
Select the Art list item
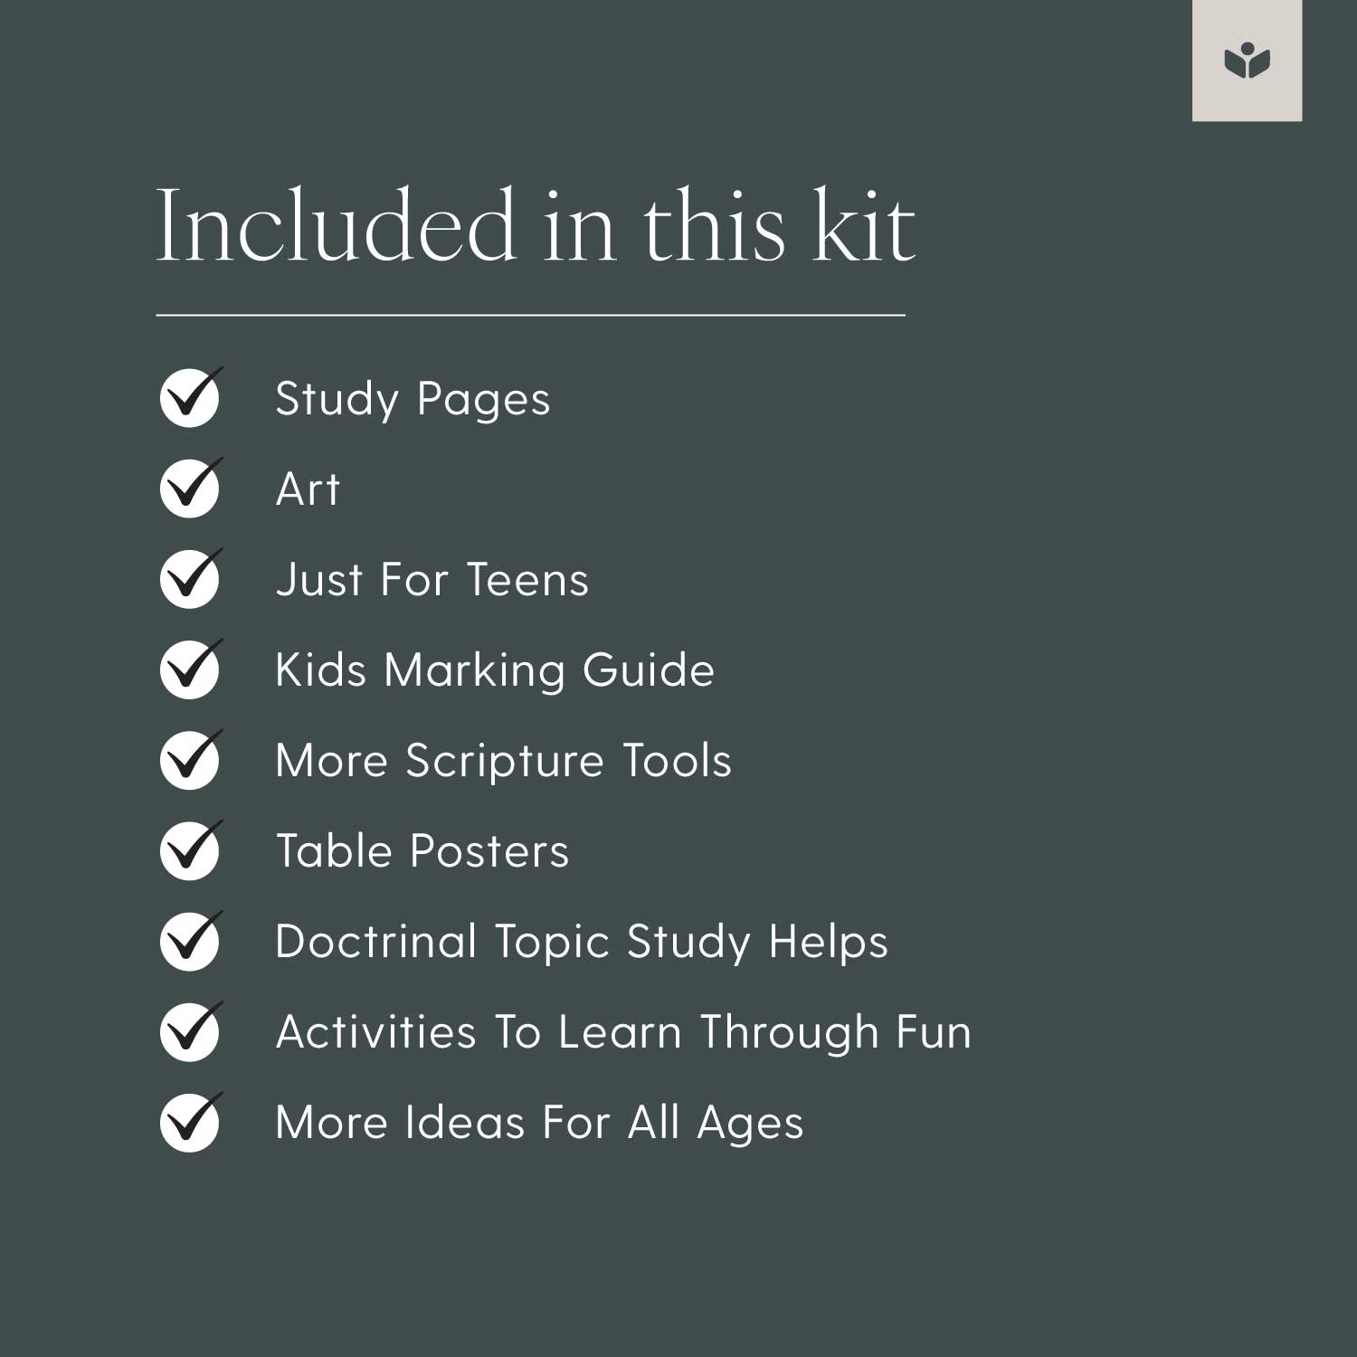(x=308, y=489)
